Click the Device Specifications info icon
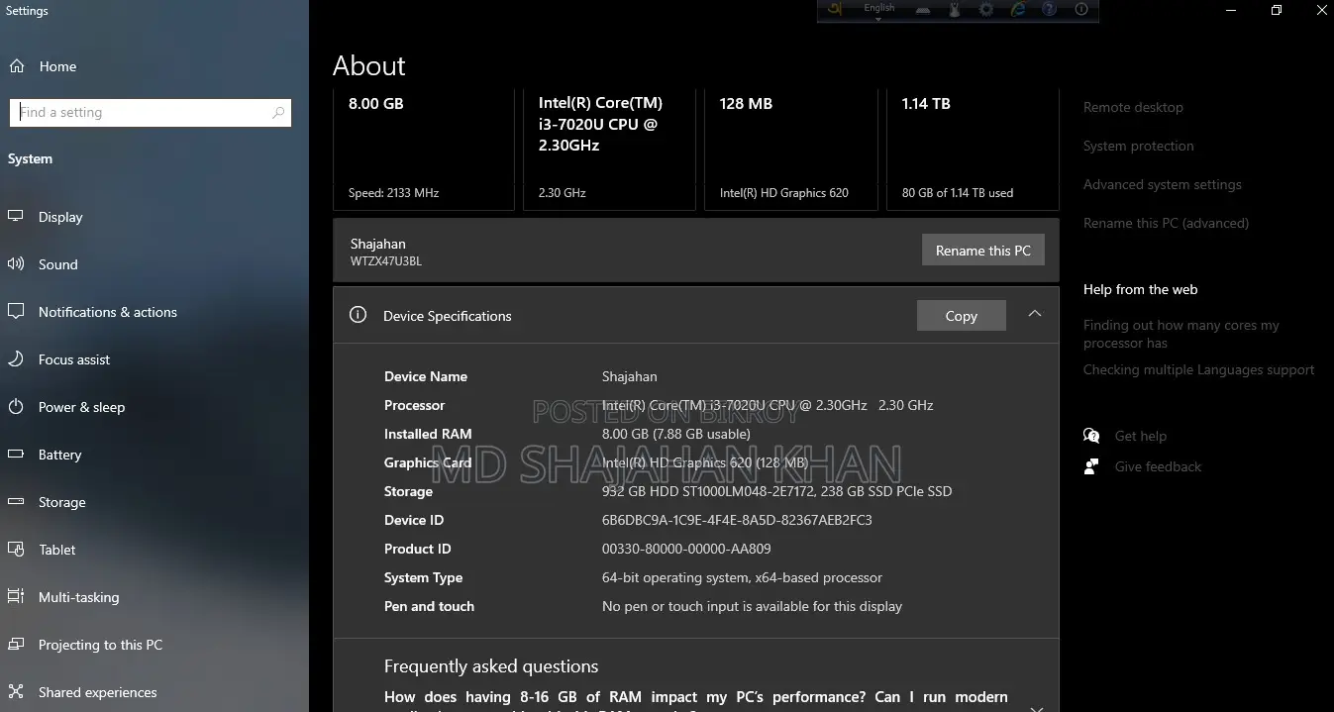 tap(358, 315)
